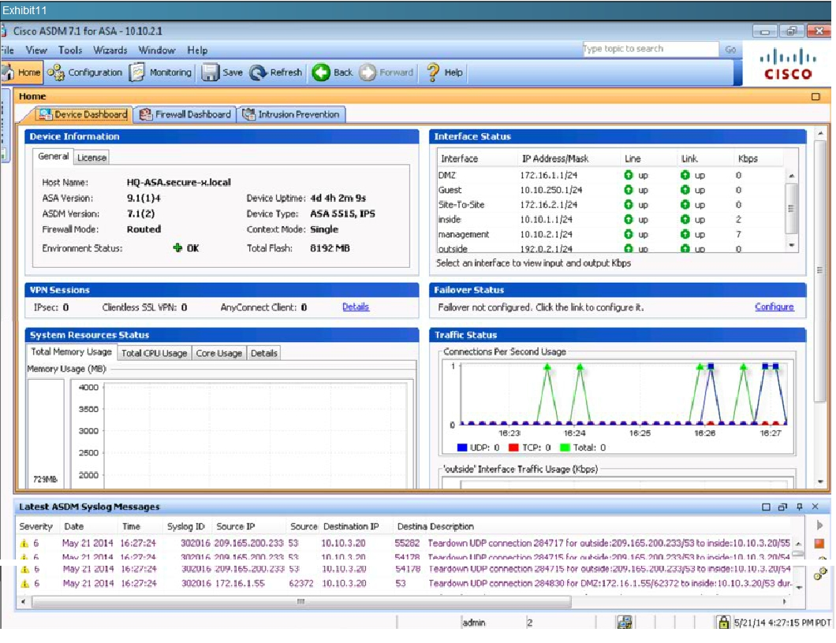Switch to Device Dashboard tab
The width and height of the screenshot is (836, 643).
tap(83, 114)
